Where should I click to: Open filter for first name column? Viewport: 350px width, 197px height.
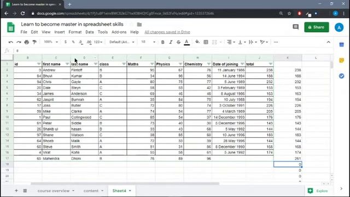(67, 64)
